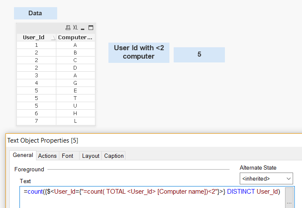Open expression editor with ellipsis button
This screenshot has height=208, width=302.
pyautogui.click(x=289, y=202)
